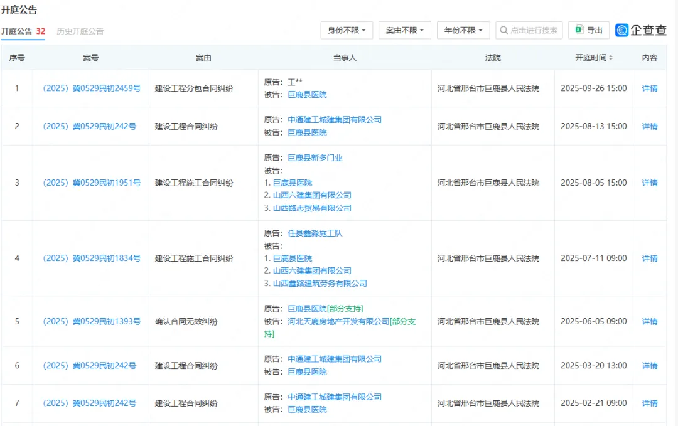The image size is (678, 426).
Task: Open 山西路志贸易有限公司 company link
Action: tap(312, 208)
